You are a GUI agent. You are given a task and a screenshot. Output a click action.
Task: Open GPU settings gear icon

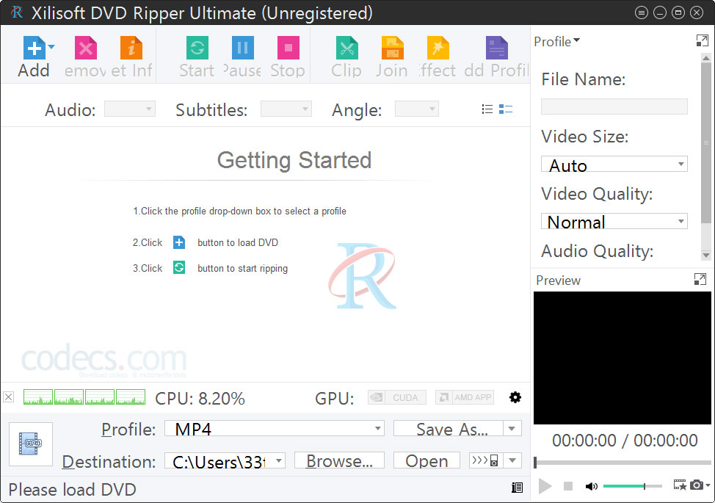(515, 397)
